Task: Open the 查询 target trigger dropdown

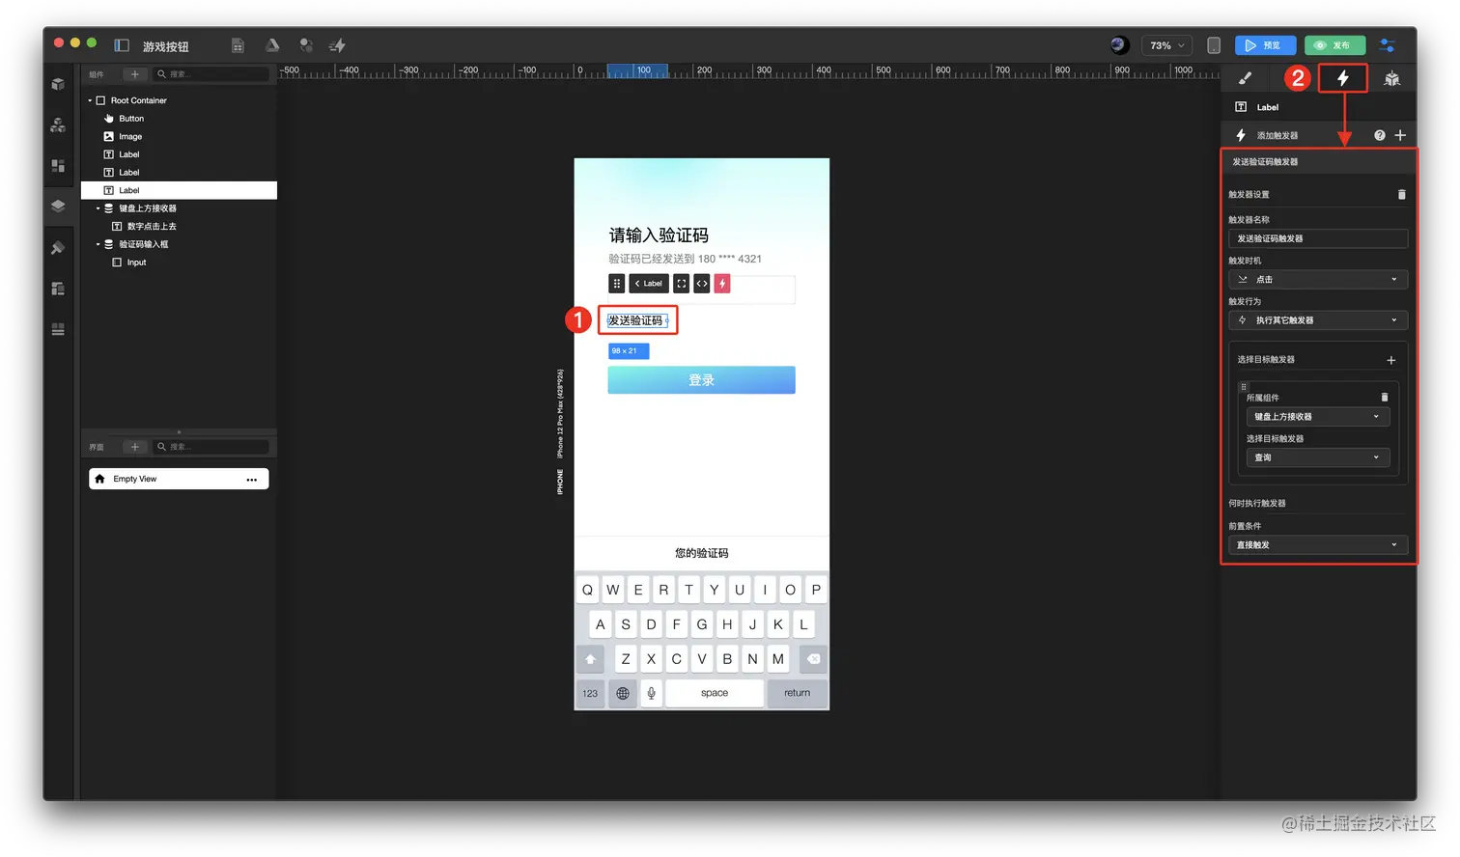Action: pyautogui.click(x=1318, y=457)
